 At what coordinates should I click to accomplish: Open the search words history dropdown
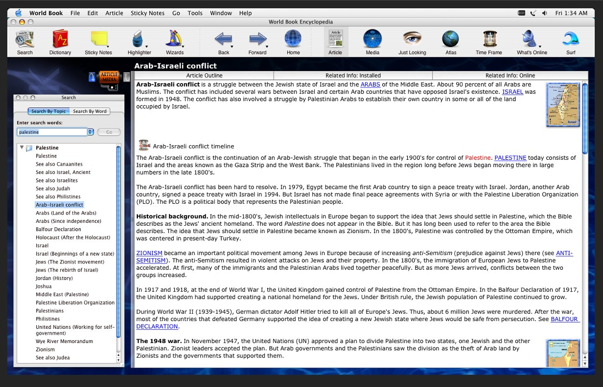90,132
